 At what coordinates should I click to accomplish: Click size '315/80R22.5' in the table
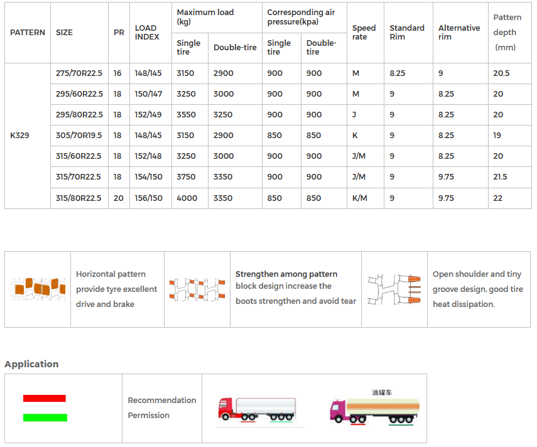79,198
